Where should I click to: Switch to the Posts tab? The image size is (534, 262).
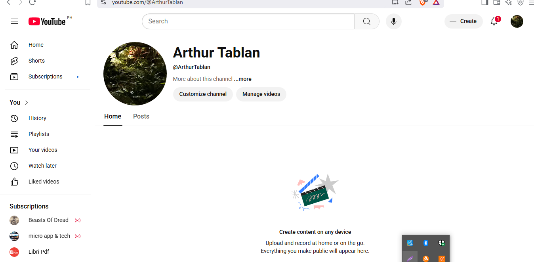141,116
